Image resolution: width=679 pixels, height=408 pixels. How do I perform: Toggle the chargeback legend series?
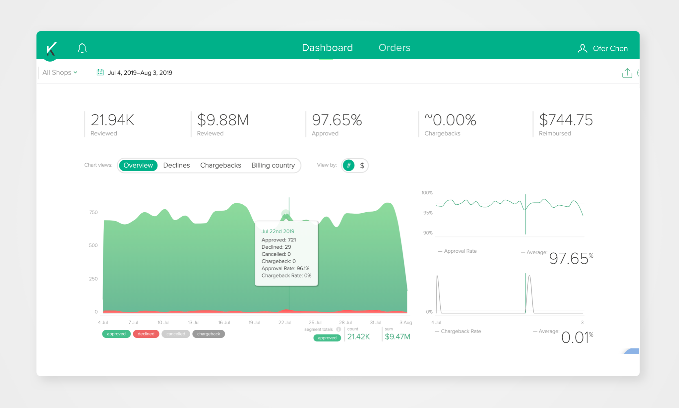point(209,334)
